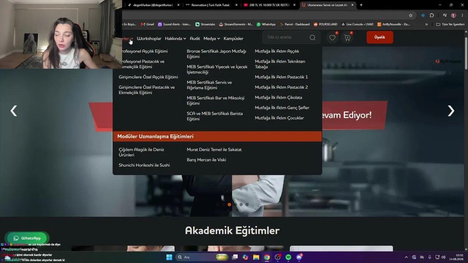Open Task View on the taskbar
Screen dimensions: 468x263
pos(235,257)
